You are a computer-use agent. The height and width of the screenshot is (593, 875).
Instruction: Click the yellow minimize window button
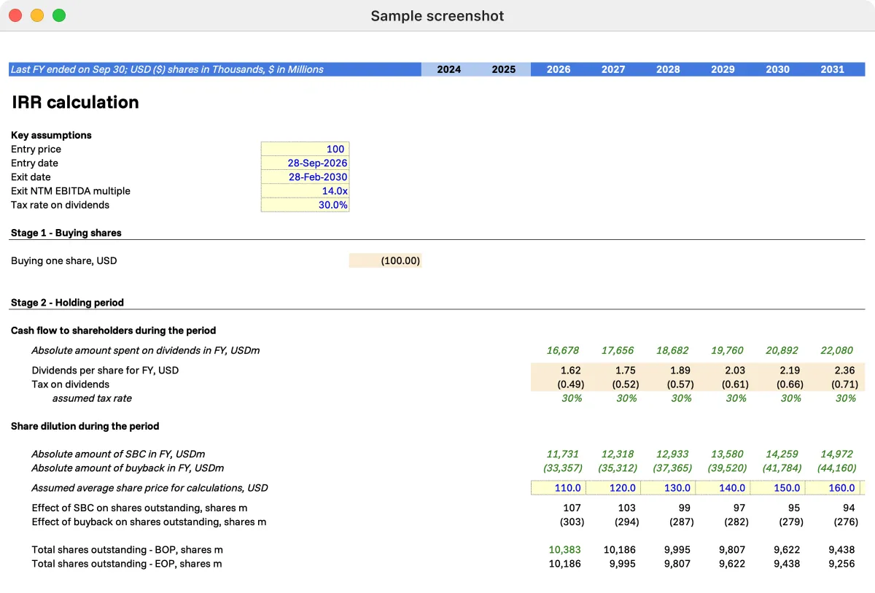click(36, 15)
